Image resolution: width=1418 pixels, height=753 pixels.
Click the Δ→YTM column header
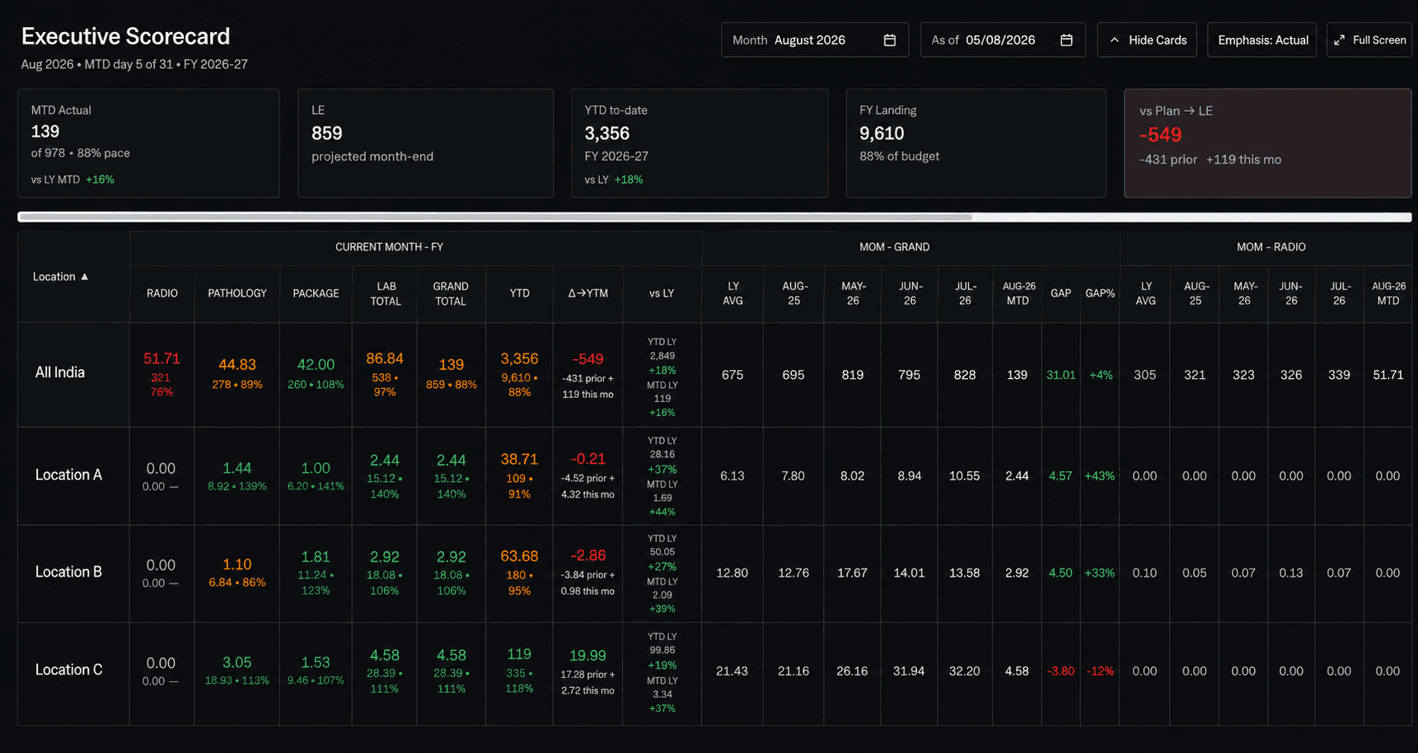coord(587,293)
